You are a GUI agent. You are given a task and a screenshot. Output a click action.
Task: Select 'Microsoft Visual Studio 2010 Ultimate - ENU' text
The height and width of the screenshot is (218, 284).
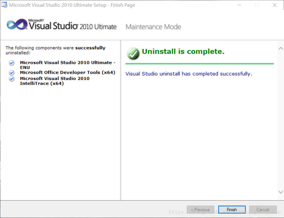coord(67,65)
